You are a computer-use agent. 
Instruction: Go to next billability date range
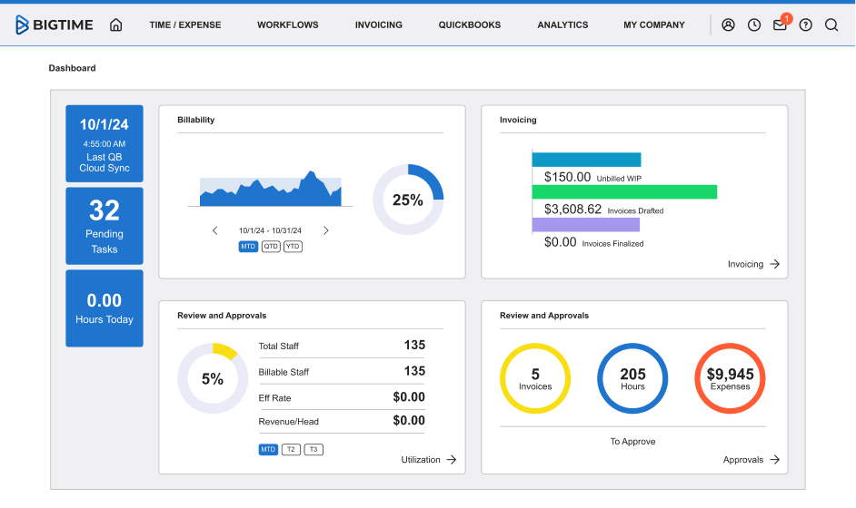click(x=326, y=230)
